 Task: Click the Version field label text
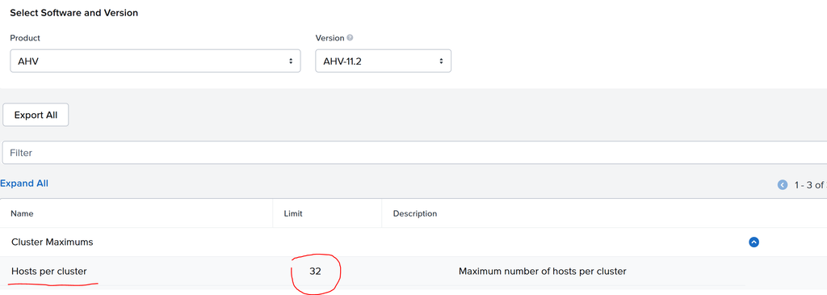tap(330, 38)
